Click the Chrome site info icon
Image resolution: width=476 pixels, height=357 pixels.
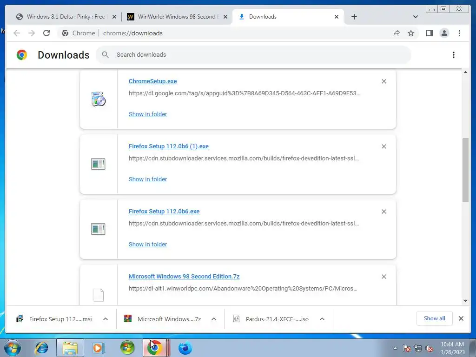(65, 33)
